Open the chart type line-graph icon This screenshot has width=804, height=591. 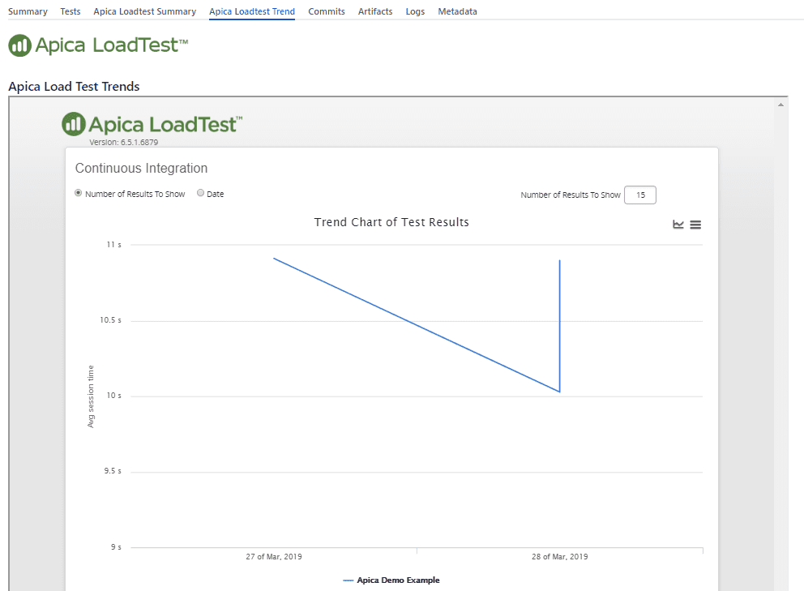(678, 225)
